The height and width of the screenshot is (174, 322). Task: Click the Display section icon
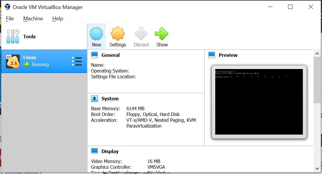click(x=95, y=151)
